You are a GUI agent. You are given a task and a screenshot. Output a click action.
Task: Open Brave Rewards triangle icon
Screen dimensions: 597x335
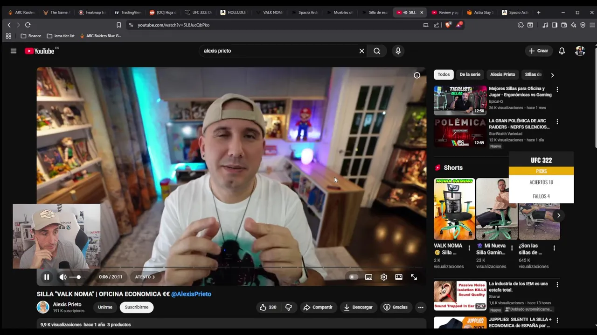coord(459,25)
